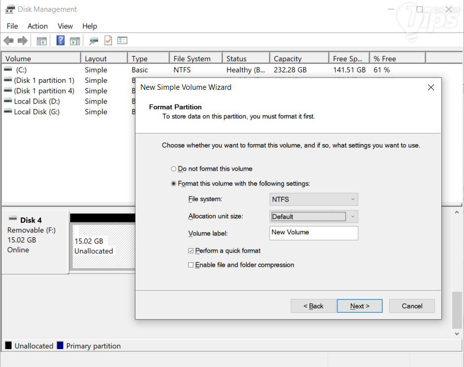Image resolution: width=464 pixels, height=367 pixels.
Task: Click the blue Primary partition legend swatch
Action: click(60, 345)
